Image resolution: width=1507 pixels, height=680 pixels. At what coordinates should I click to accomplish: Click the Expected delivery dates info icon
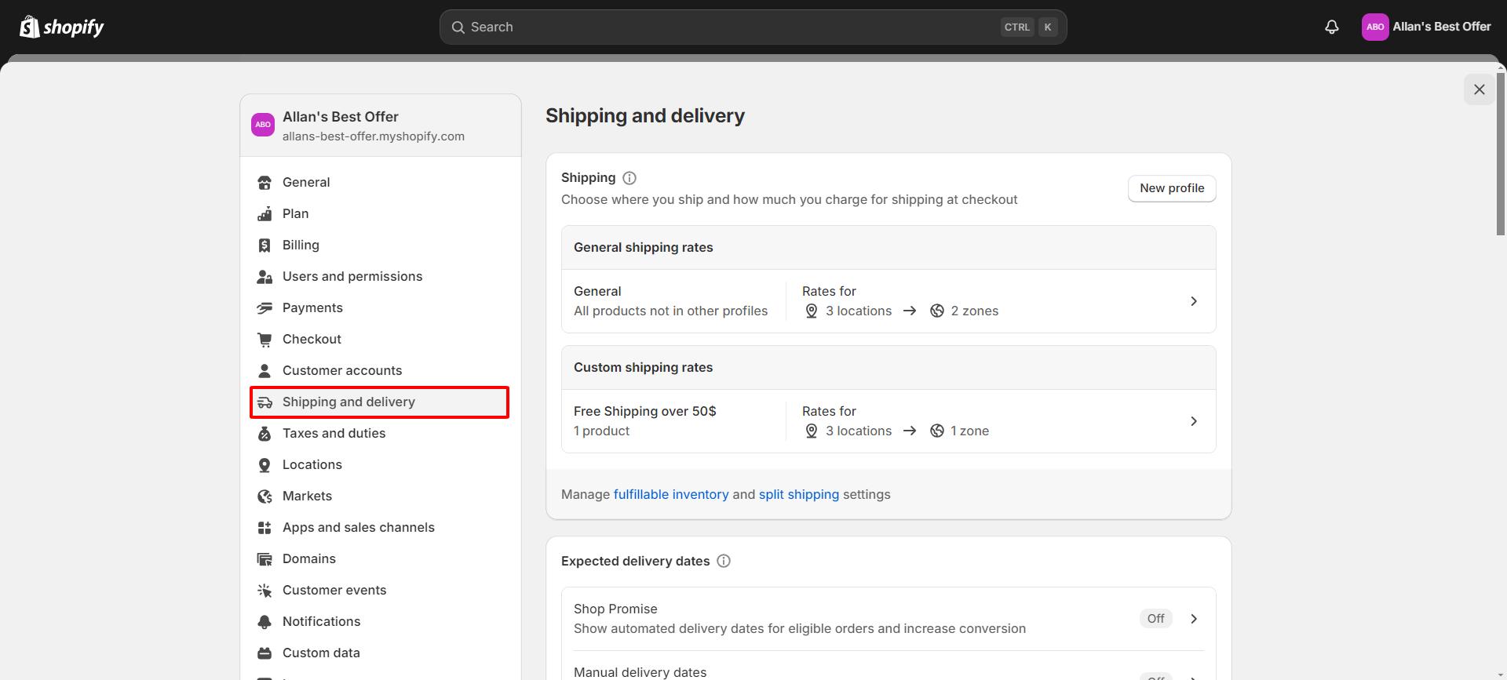click(724, 561)
